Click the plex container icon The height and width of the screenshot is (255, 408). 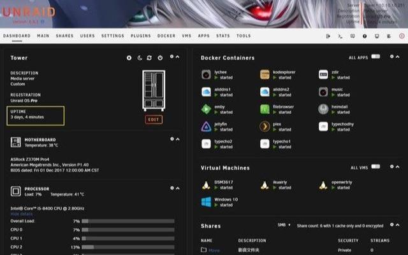point(265,127)
